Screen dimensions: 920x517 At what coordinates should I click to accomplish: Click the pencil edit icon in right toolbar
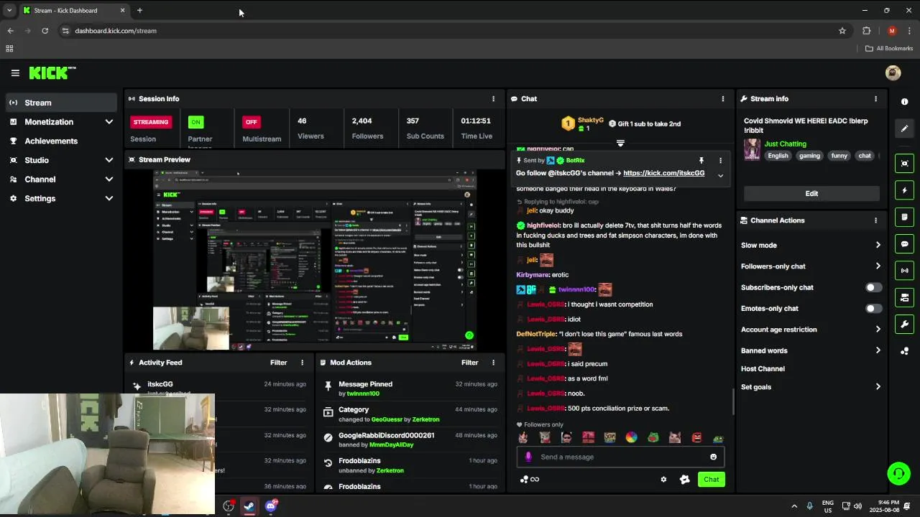point(904,129)
